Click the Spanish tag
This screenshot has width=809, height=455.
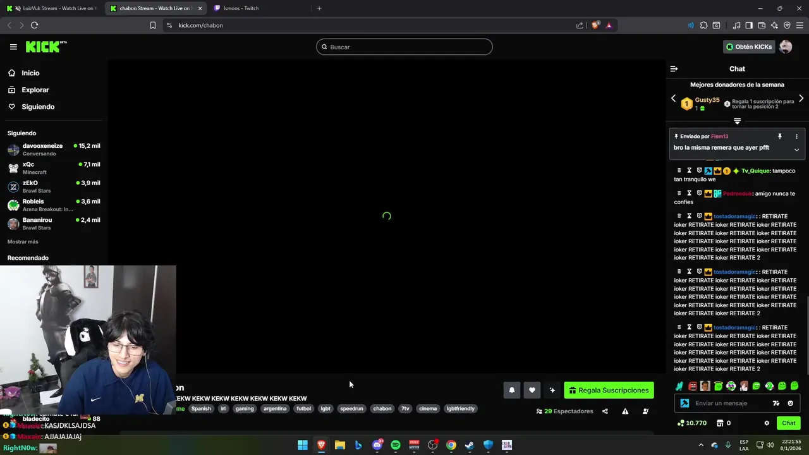(201, 409)
